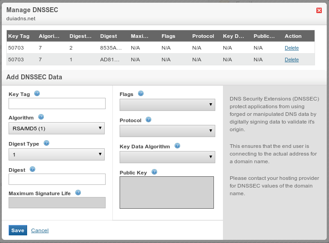Click the Maxi… column header
This screenshot has height=243, width=329.
pyautogui.click(x=139, y=36)
